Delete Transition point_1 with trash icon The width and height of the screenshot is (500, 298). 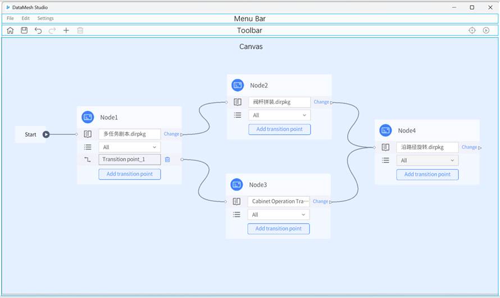click(167, 160)
